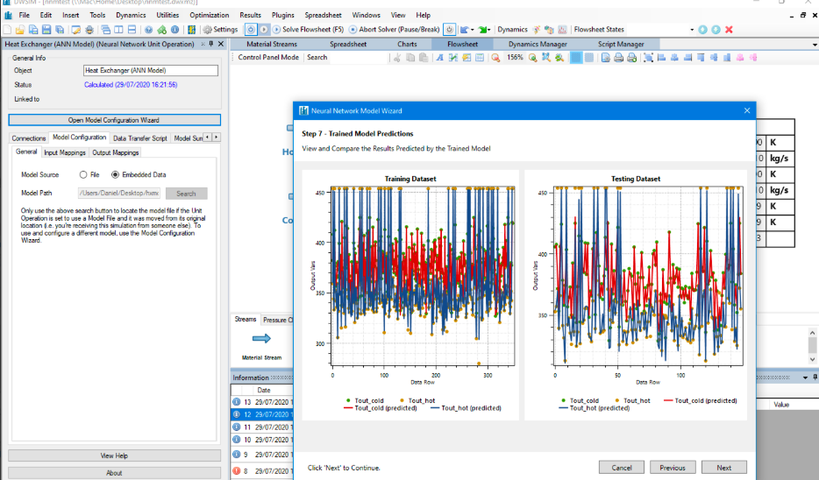Click the Material Stream arrow icon
Viewport: 819px width, 480px height.
(x=261, y=338)
